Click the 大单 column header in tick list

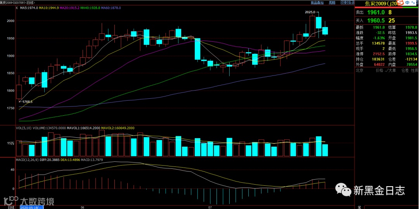[391, 70]
